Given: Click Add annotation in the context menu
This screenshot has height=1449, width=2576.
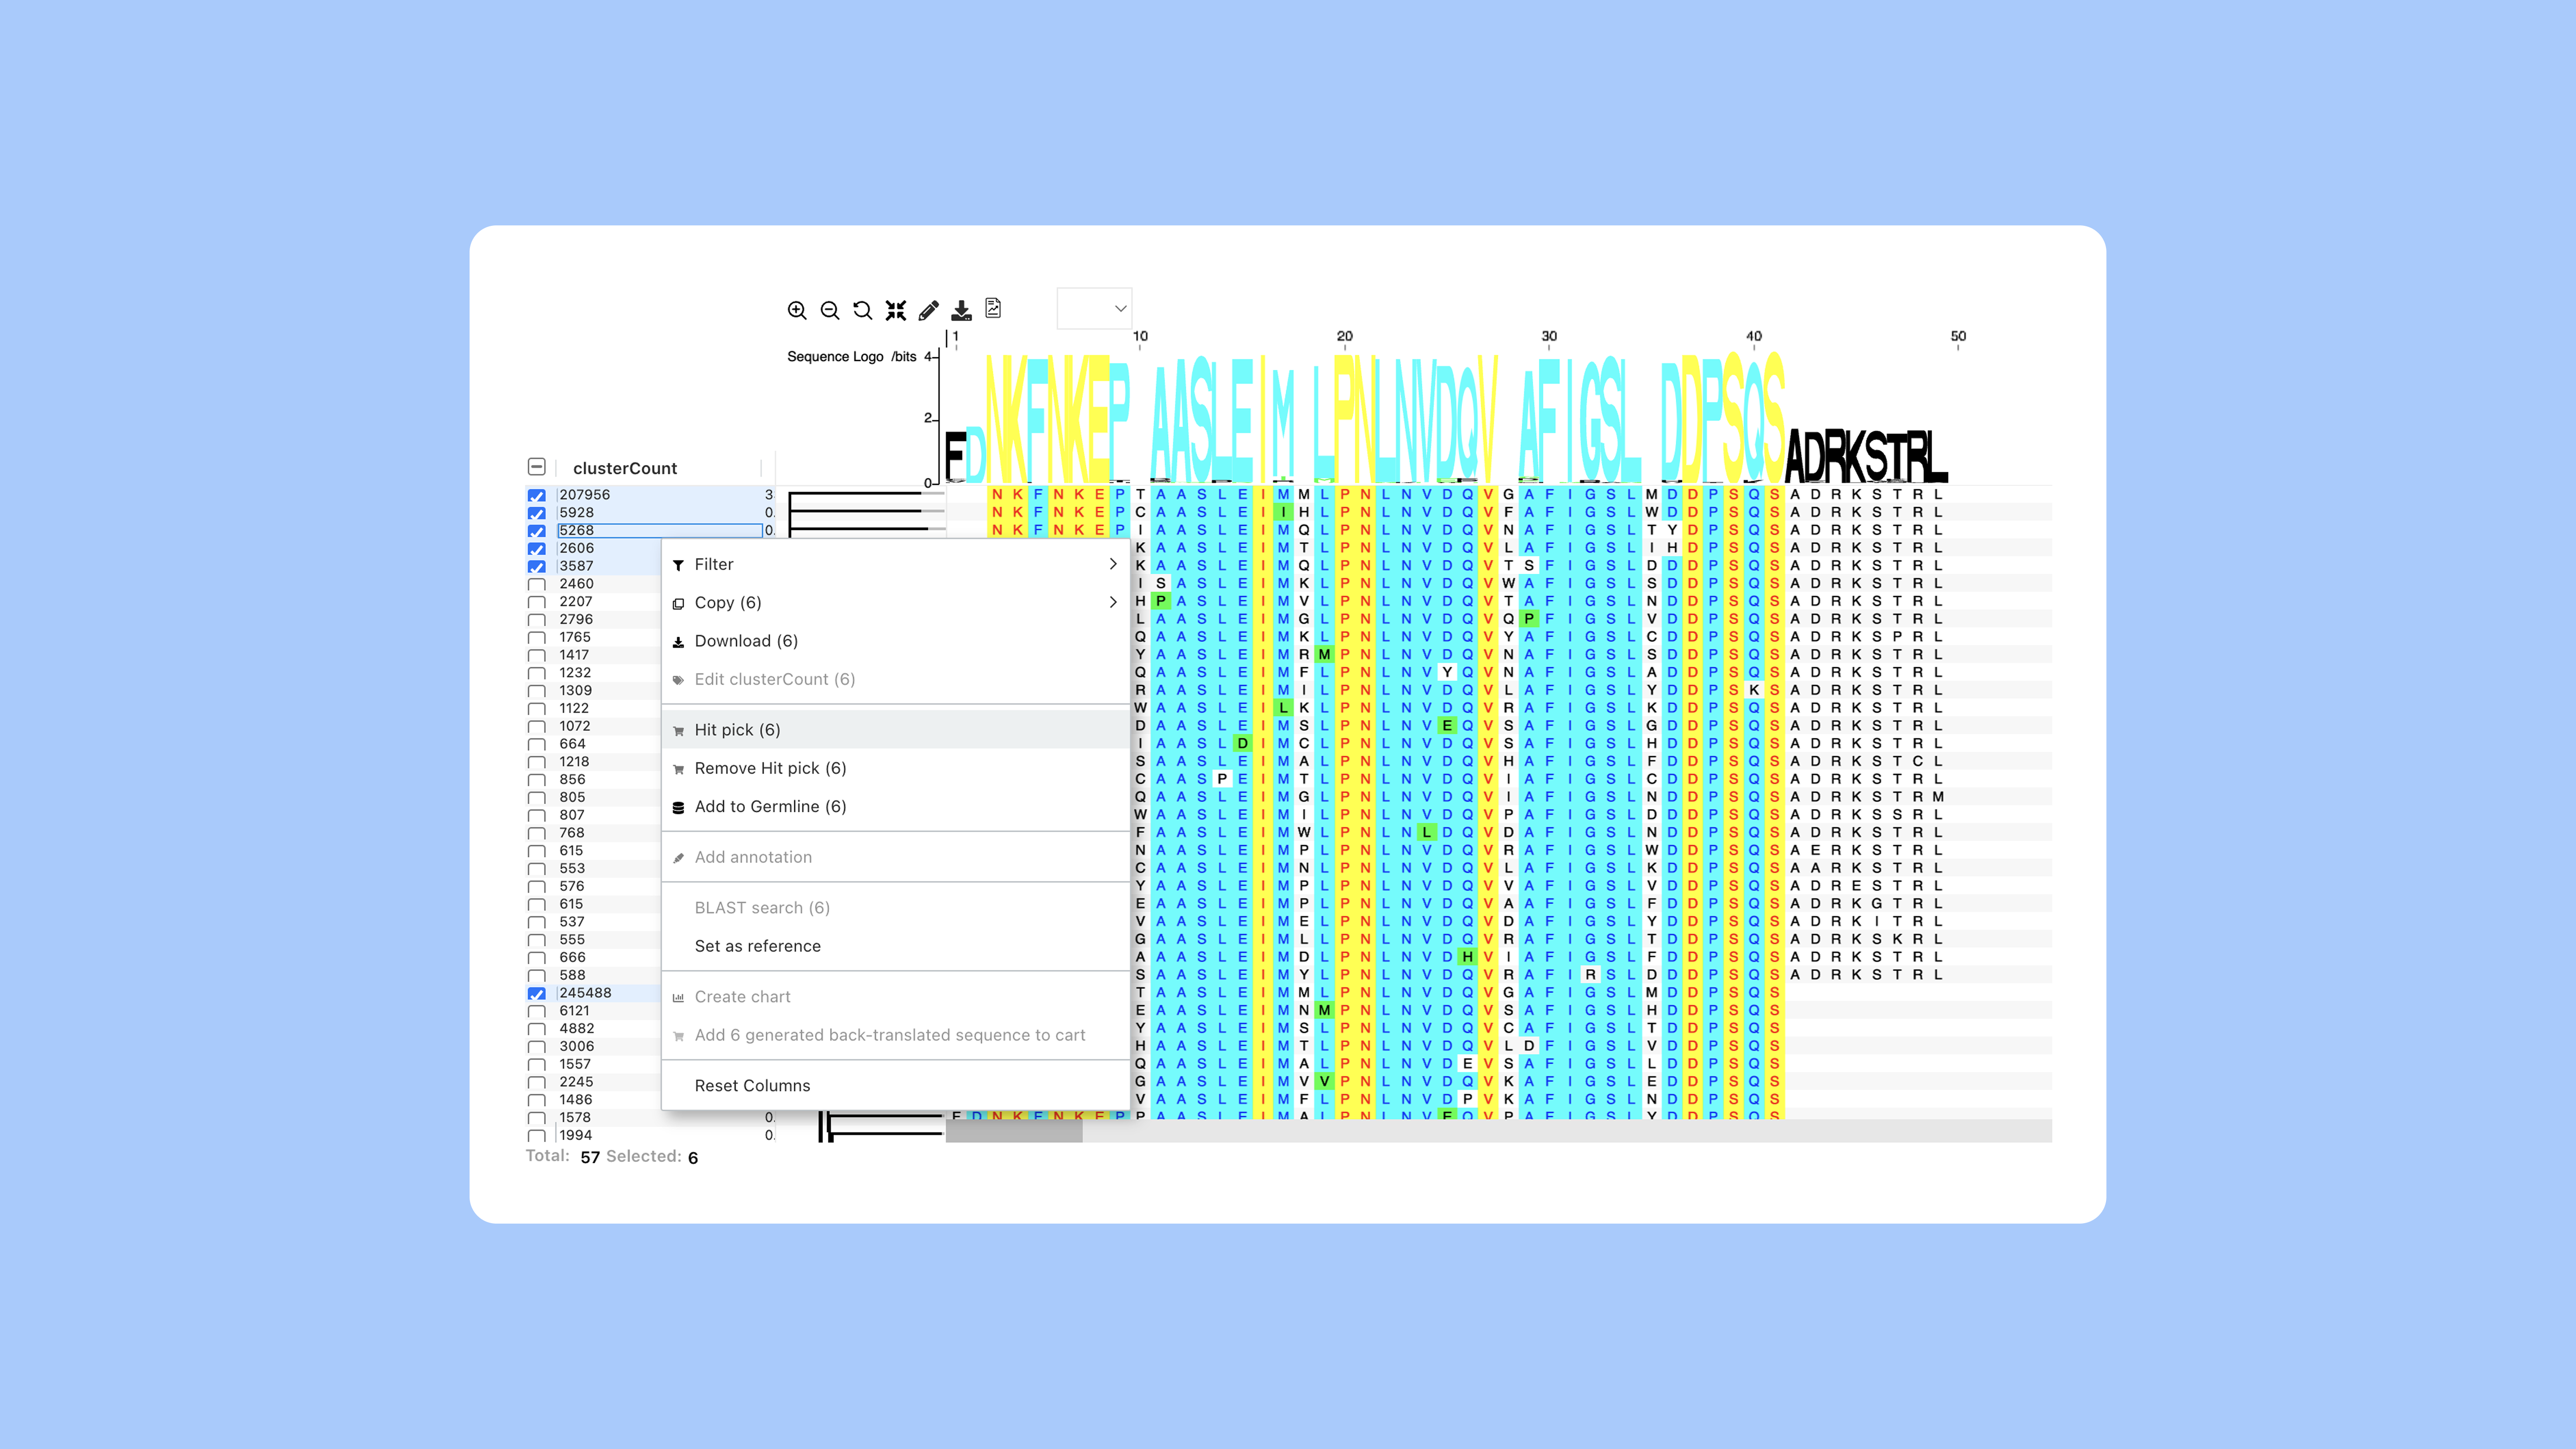Looking at the screenshot, I should click(x=896, y=857).
